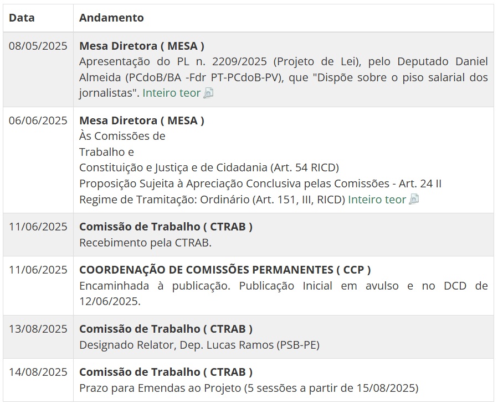498x404 pixels.
Task: Click the Coordenação de Comissões Permanentes (CCP) heading
Action: (225, 270)
